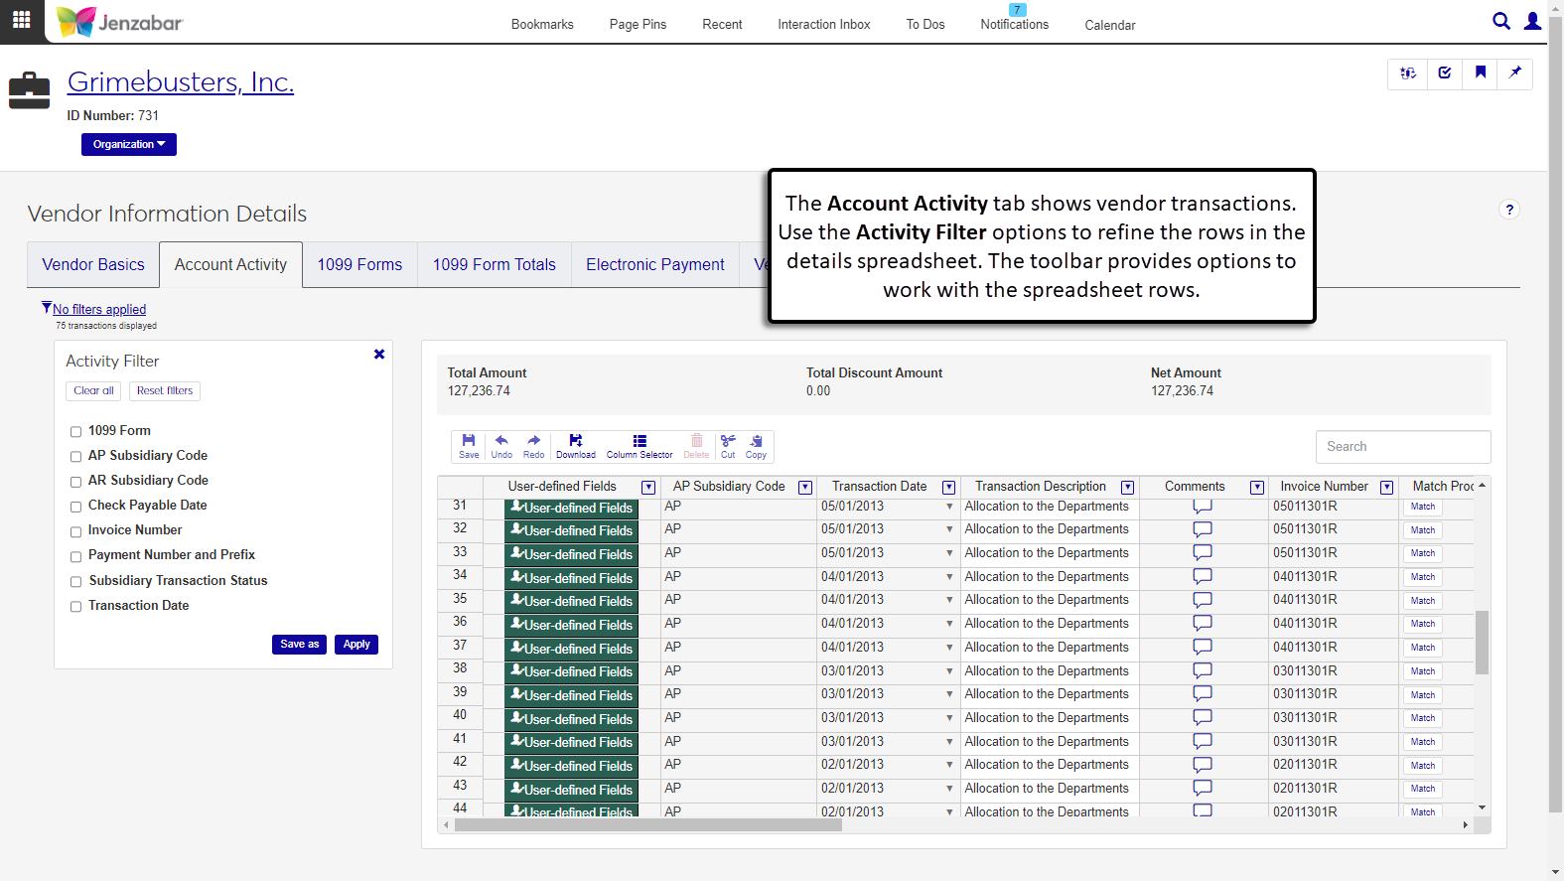Enable the 1099 Form filter checkbox

75,432
